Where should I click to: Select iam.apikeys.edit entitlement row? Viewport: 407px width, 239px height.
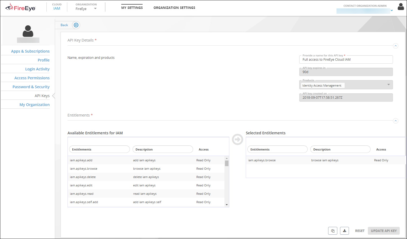[146, 185]
